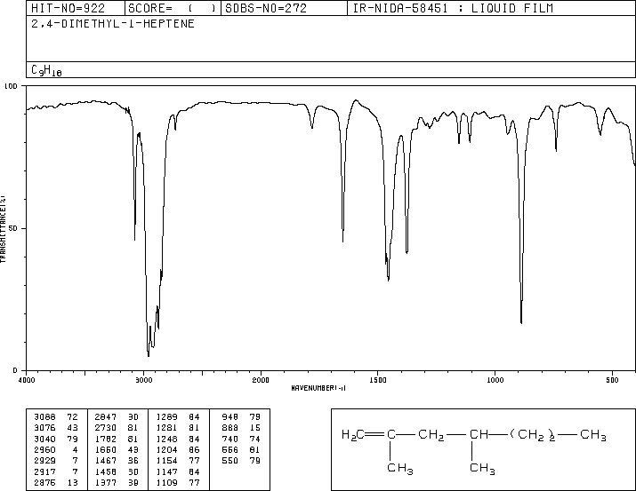The height and width of the screenshot is (491, 636).
Task: Click transmittance value 15 beside 888
Action: coord(254,428)
